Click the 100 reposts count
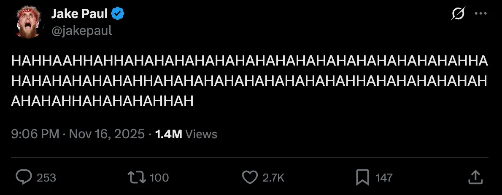The image size is (502, 195). [159, 178]
